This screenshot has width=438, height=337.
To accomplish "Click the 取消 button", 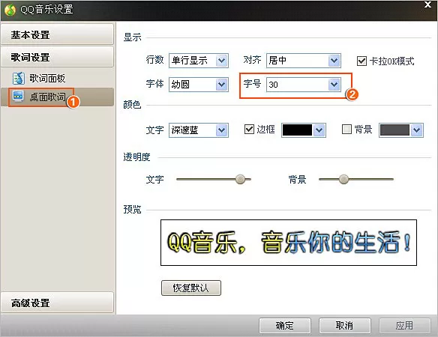I will (345, 326).
